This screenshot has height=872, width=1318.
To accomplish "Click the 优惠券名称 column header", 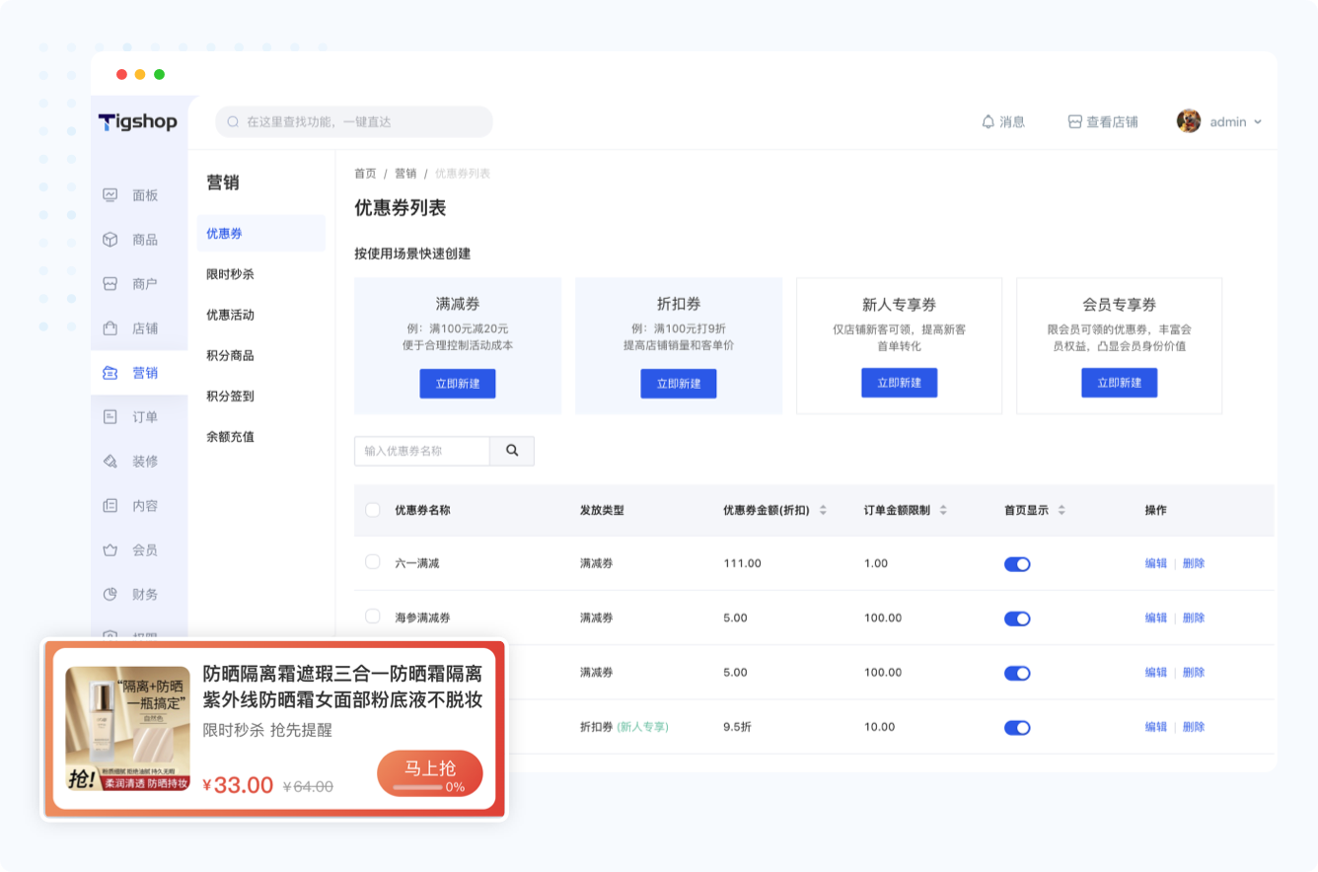I will point(422,511).
